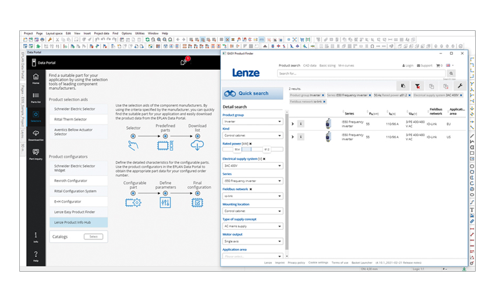495x302 pixels.
Task: Open the Product group dropdown
Action: click(253, 122)
